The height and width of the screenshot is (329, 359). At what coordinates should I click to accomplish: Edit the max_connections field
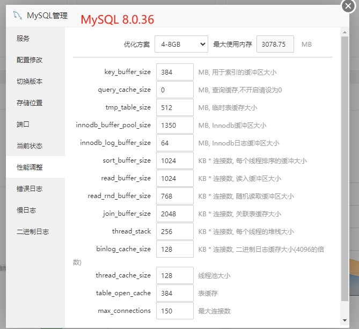point(175,311)
